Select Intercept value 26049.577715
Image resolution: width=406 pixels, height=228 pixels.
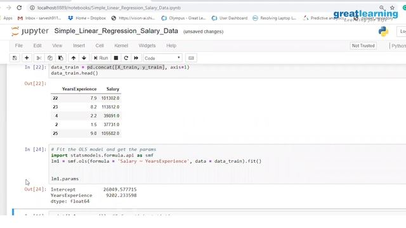[x=120, y=189]
